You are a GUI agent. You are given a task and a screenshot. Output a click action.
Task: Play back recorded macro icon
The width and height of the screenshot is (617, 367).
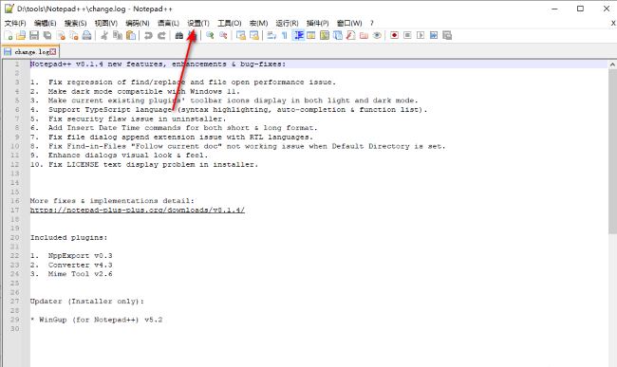tap(421, 36)
